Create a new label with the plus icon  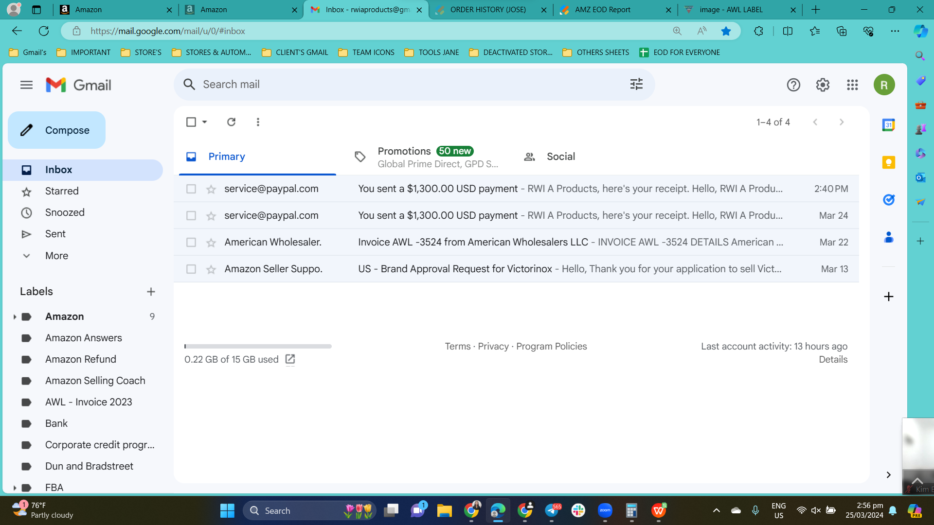(151, 292)
